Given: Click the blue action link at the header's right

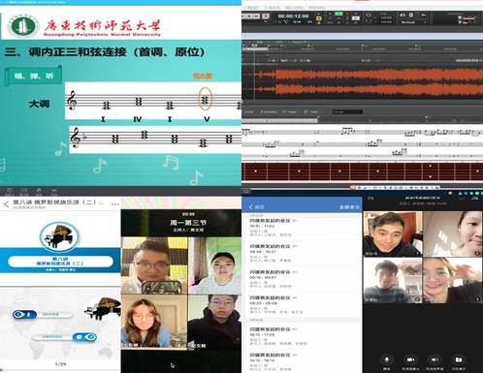Looking at the screenshot, I should pyautogui.click(x=349, y=206).
